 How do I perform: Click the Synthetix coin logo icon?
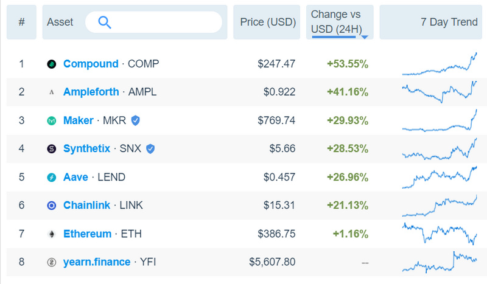52,148
